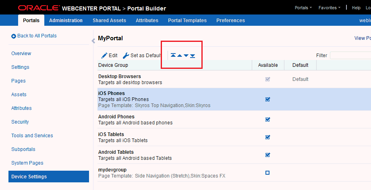Click the Move to Top arrow icon
The width and height of the screenshot is (371, 190).
point(173,56)
